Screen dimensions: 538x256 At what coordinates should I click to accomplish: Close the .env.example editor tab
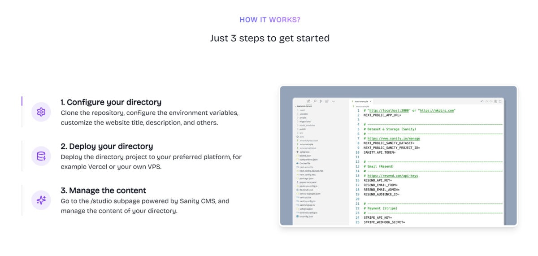click(370, 101)
